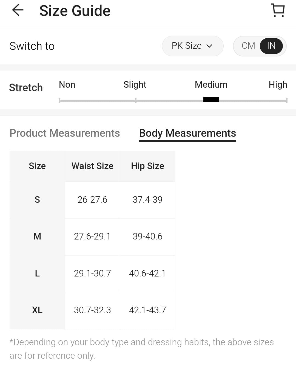The image size is (296, 368).
Task: Click the Slight stretch label
Action: (135, 85)
